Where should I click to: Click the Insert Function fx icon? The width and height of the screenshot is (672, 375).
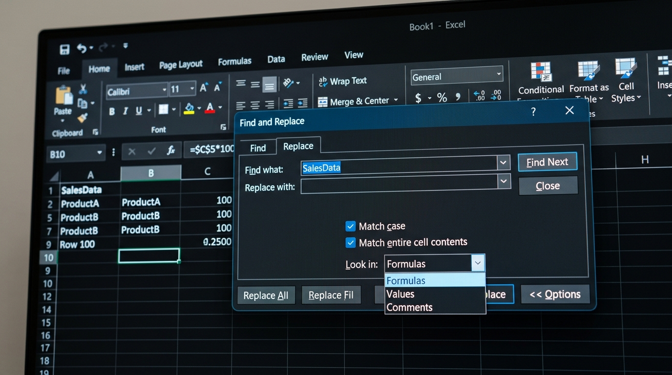(x=171, y=151)
